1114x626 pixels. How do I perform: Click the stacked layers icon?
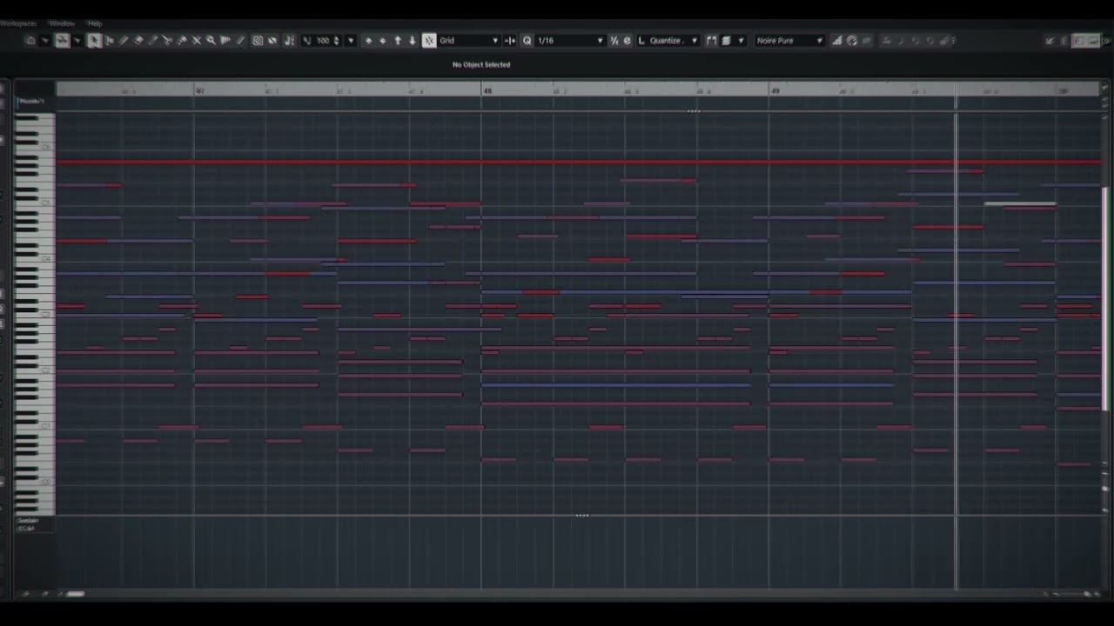pyautogui.click(x=726, y=41)
